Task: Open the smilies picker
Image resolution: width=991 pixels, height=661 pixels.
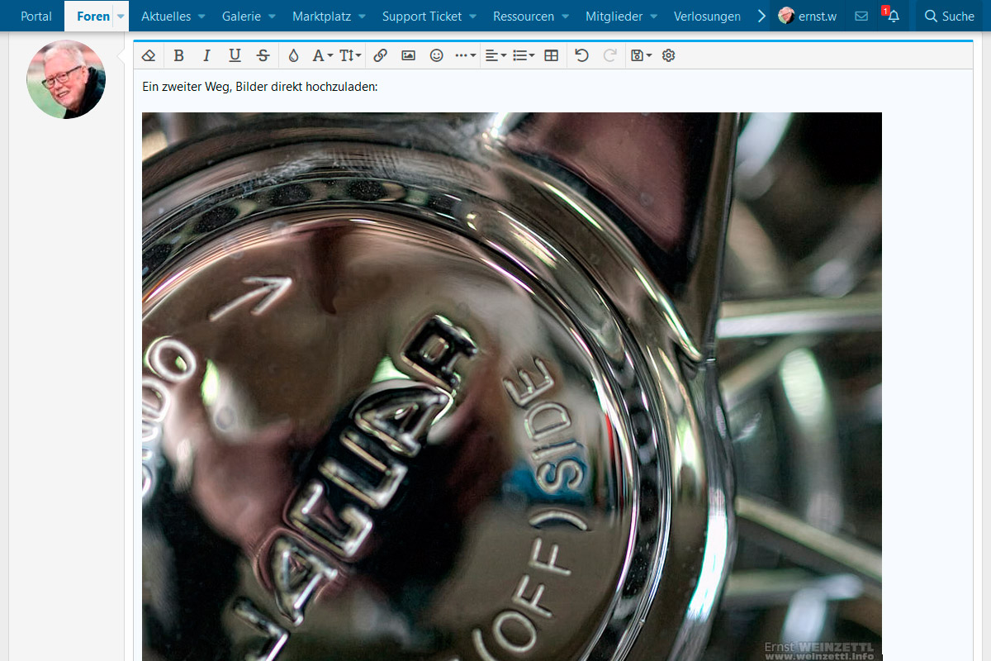Action: pyautogui.click(x=437, y=55)
